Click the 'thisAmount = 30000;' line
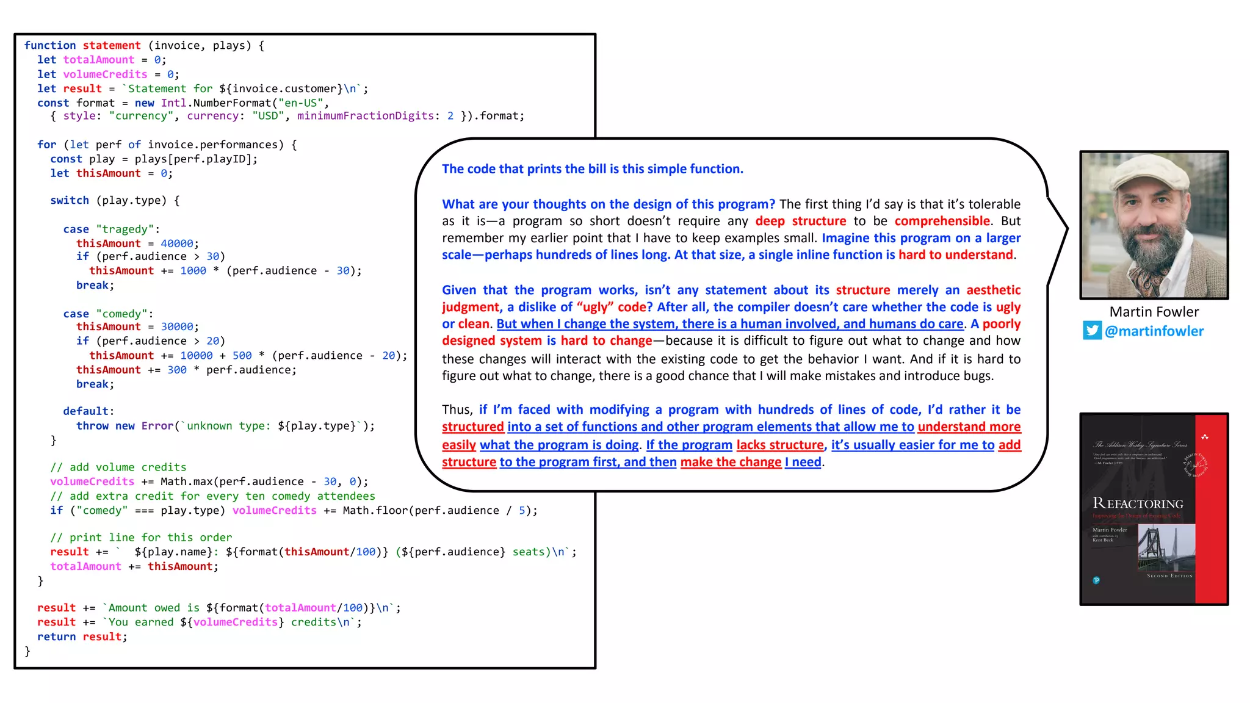The image size is (1250, 703). [137, 327]
